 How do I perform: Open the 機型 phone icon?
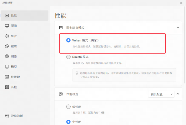coord(7,67)
